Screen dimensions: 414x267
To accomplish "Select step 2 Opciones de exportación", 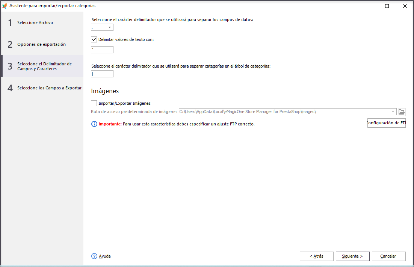I will click(x=42, y=44).
